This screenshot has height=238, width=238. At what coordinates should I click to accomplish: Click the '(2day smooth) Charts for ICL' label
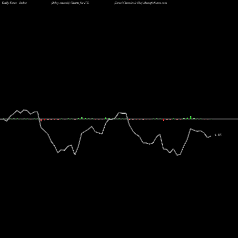(70, 3)
